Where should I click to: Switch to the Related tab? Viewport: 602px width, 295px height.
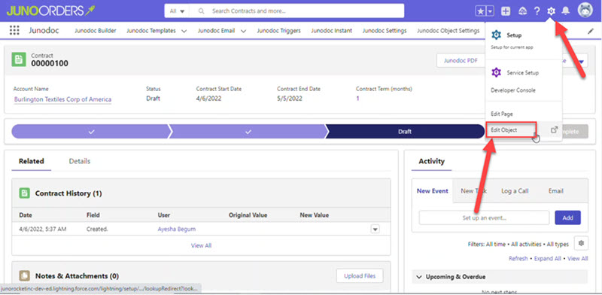[x=32, y=161]
